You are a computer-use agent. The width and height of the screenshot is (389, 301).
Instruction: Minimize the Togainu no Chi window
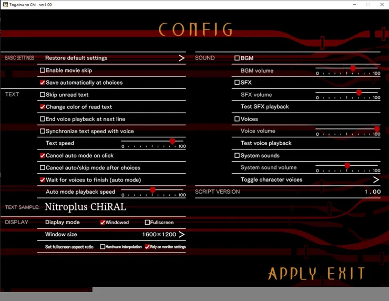[354, 4]
